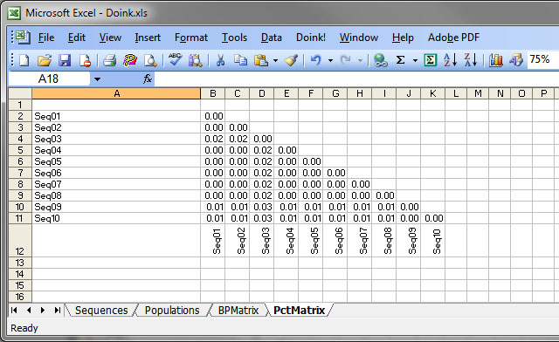This screenshot has height=342, width=559.
Task: Click the empty formula bar input
Action: 356,79
